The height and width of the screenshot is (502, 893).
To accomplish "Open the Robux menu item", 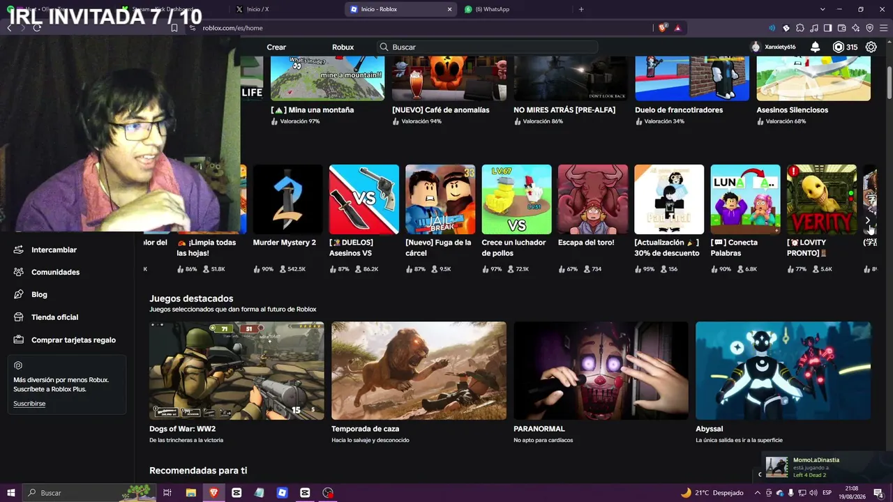I will (x=343, y=47).
